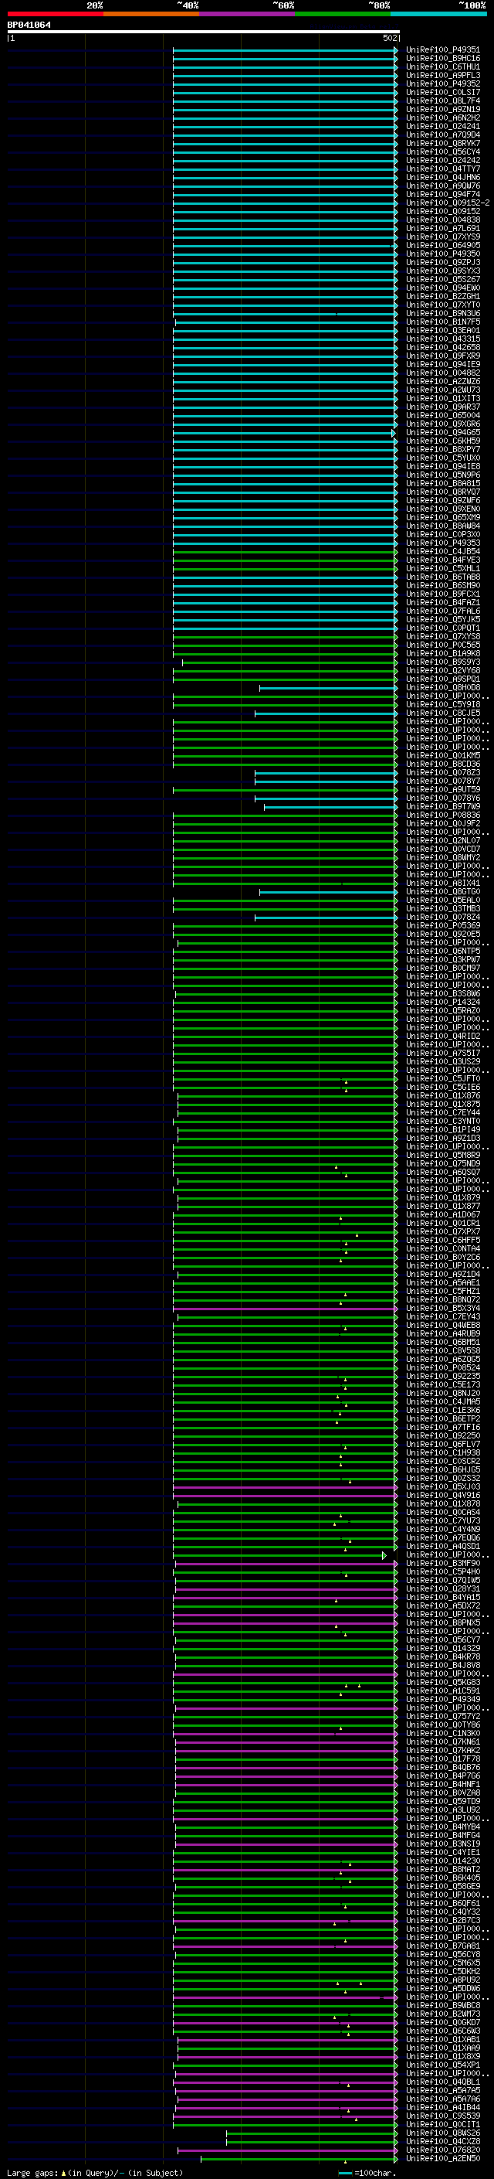Click the =100char. scale legend

367,2172
